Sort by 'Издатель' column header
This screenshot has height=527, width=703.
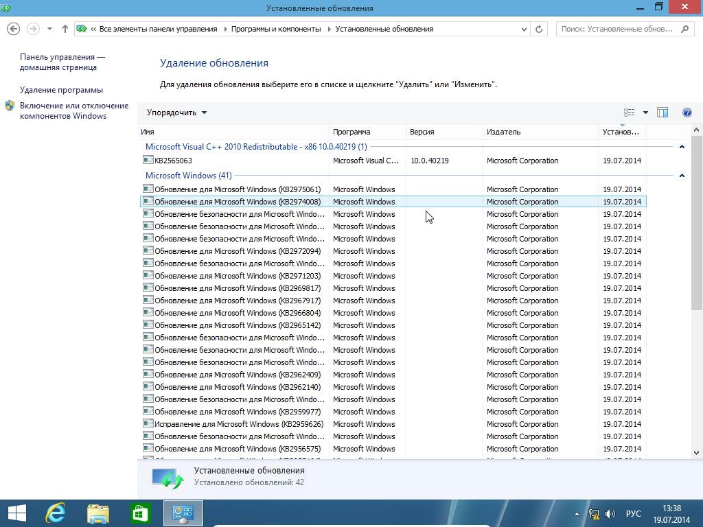[x=540, y=132]
